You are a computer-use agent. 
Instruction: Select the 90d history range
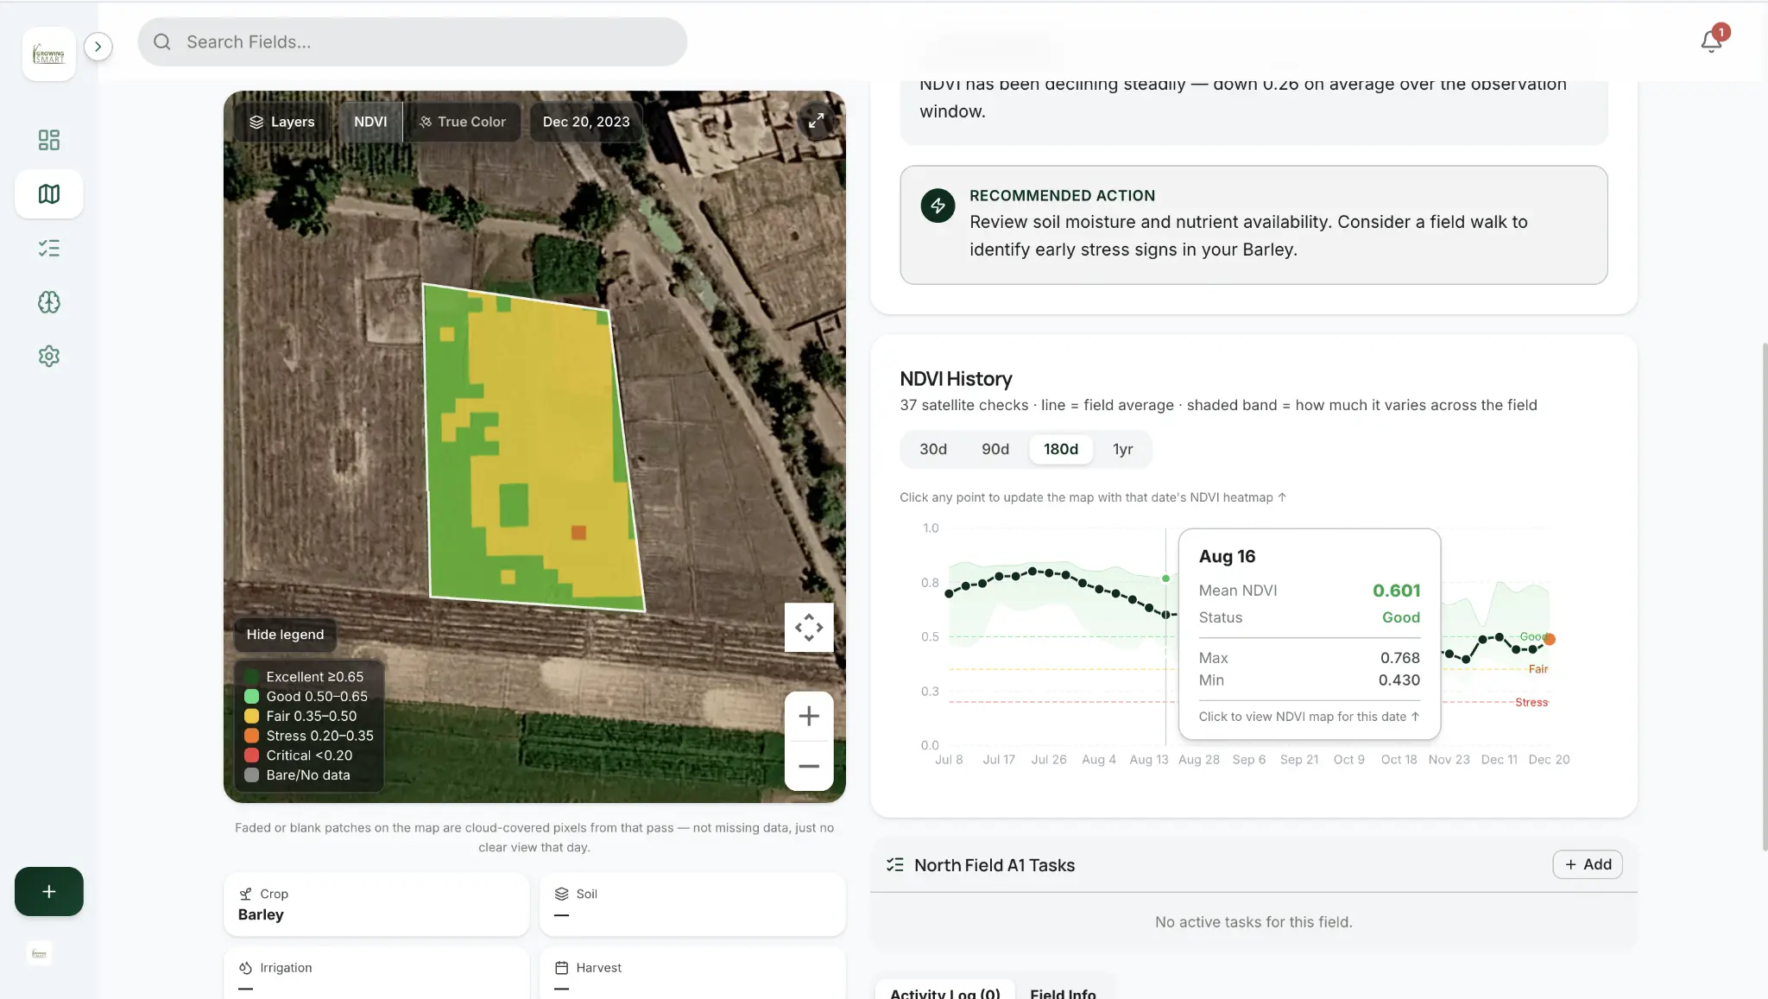tap(995, 449)
